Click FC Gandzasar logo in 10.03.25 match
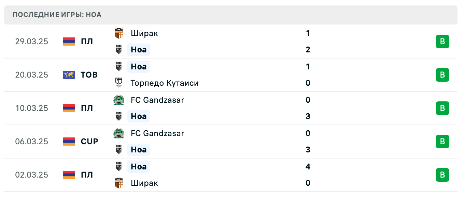Viewport: 463px width, 198px height. (118, 100)
